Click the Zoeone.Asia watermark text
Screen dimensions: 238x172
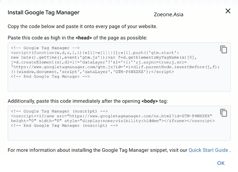click(x=169, y=14)
